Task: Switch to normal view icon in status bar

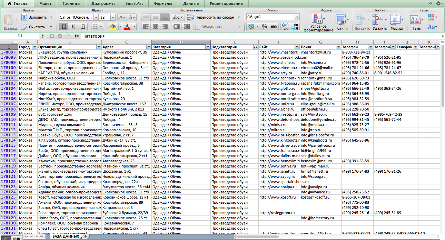Action: tap(6, 238)
